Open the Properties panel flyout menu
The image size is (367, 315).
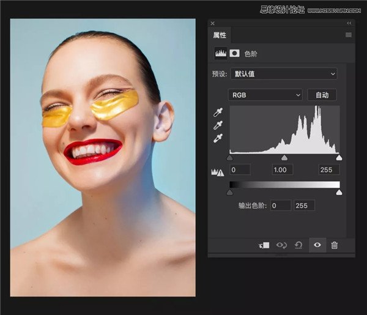click(x=348, y=35)
